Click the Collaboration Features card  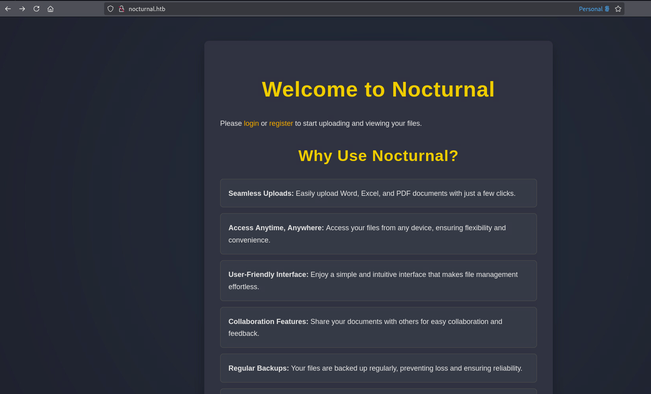tap(378, 328)
